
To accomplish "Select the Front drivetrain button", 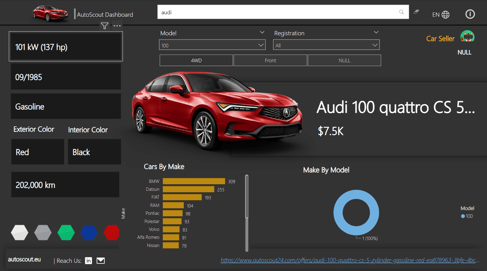I will click(270, 60).
